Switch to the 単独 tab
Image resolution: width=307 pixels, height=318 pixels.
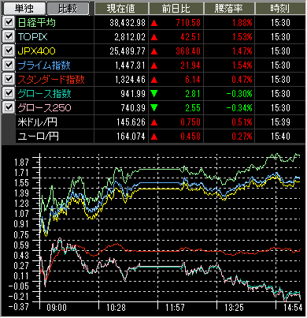pyautogui.click(x=24, y=9)
